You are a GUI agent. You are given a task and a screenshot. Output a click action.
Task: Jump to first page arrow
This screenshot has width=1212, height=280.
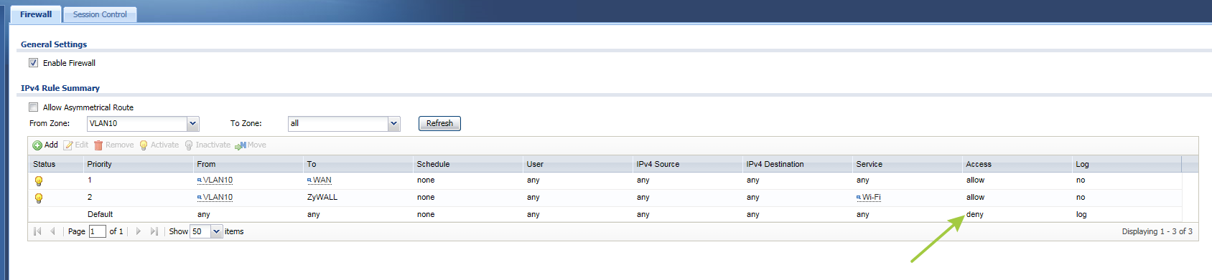point(37,231)
